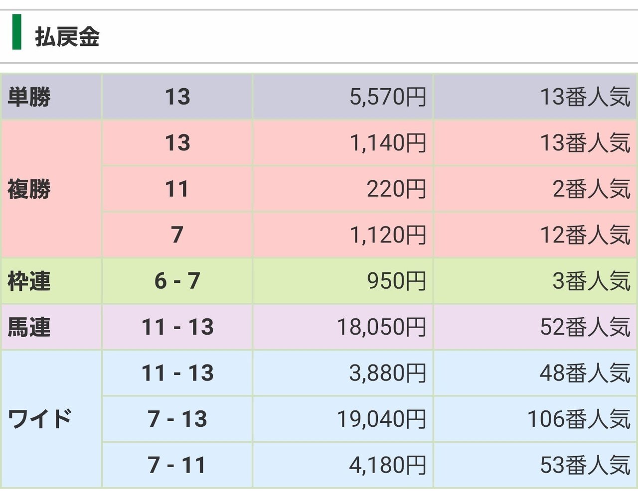Click the 払戻金 section heading

(x=67, y=37)
